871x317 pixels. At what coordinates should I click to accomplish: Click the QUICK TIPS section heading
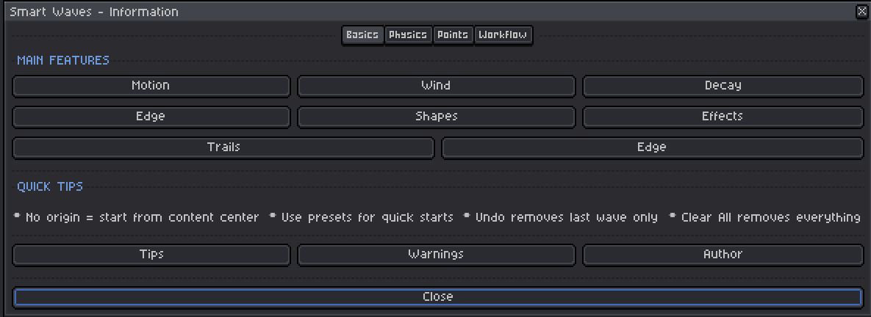click(x=50, y=186)
